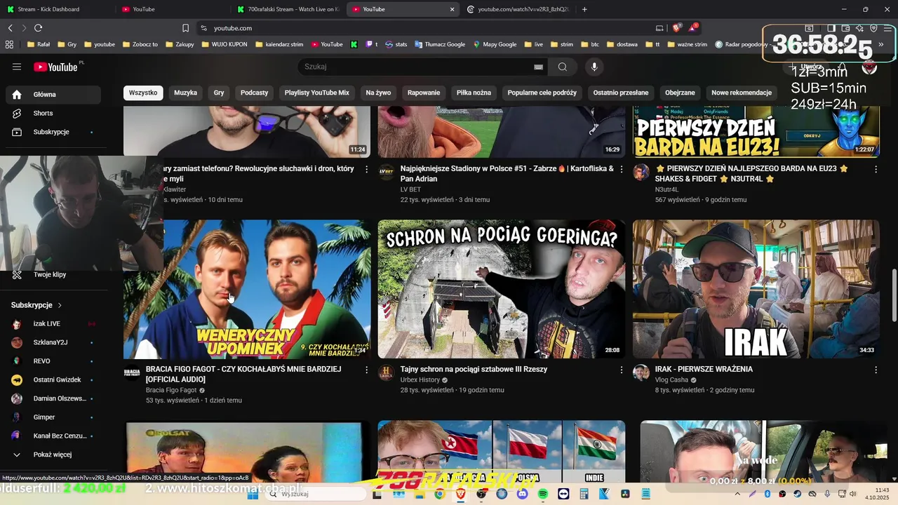Open the Tłumacz Google bookmark
Viewport: 898px width, 505px height.
click(x=440, y=44)
